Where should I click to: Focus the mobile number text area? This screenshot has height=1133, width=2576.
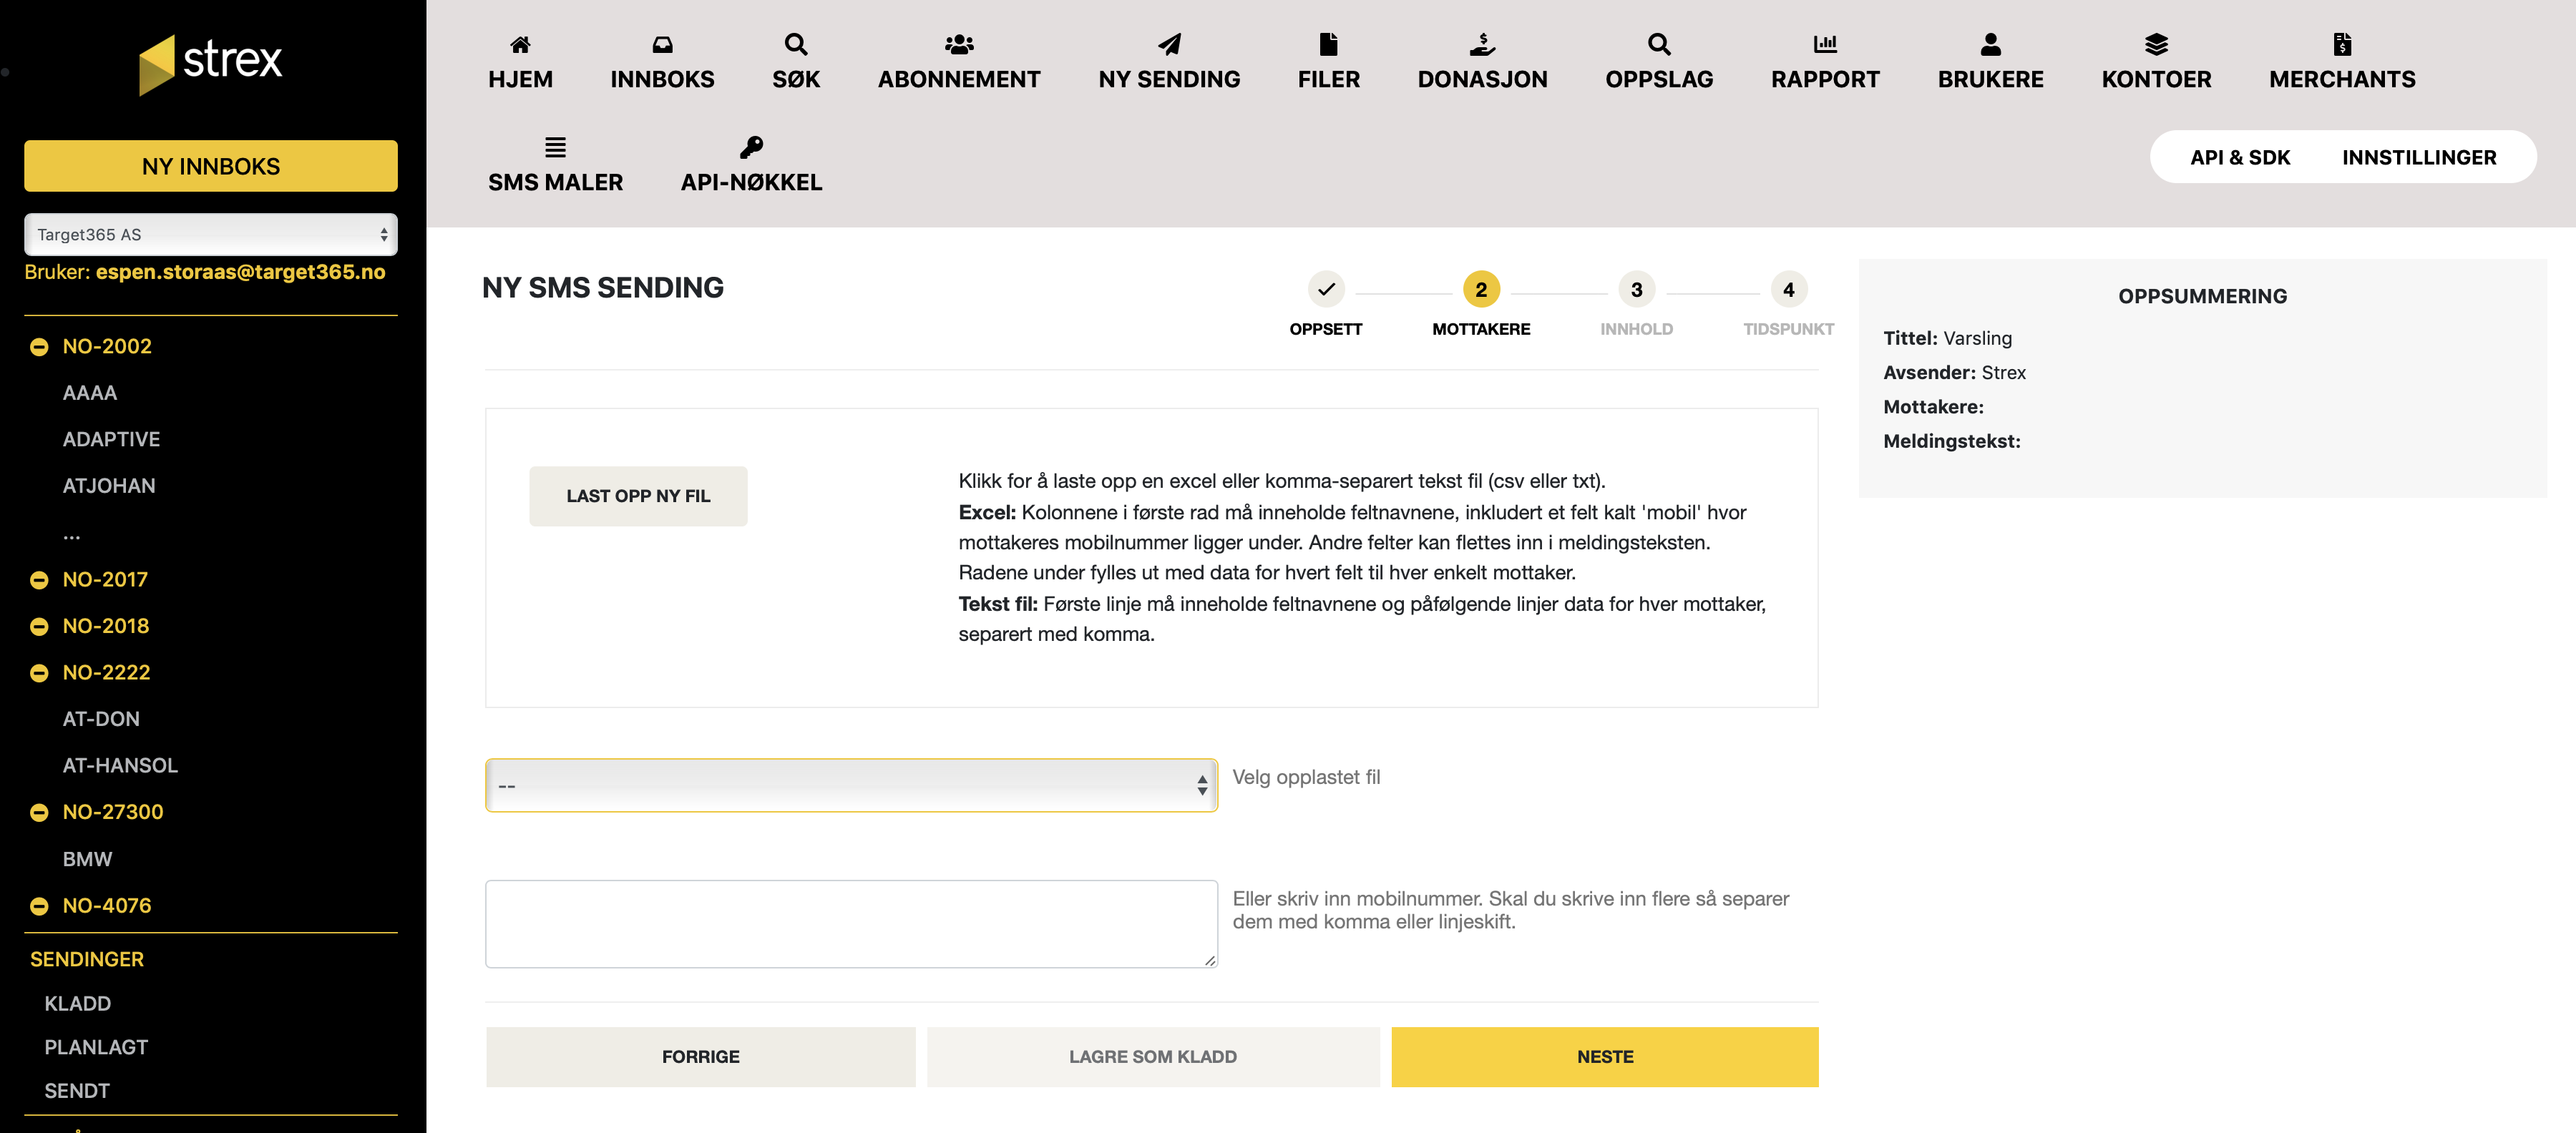(x=851, y=923)
